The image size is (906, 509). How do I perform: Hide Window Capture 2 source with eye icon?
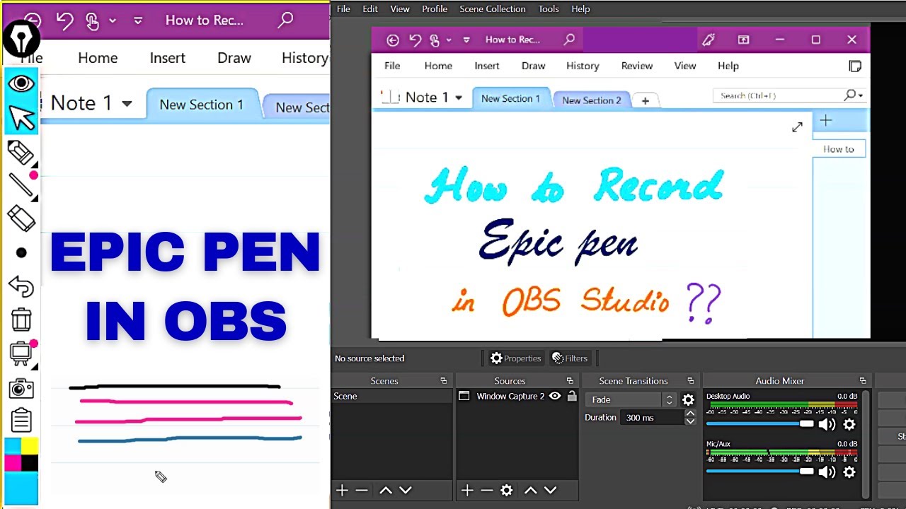(x=555, y=397)
